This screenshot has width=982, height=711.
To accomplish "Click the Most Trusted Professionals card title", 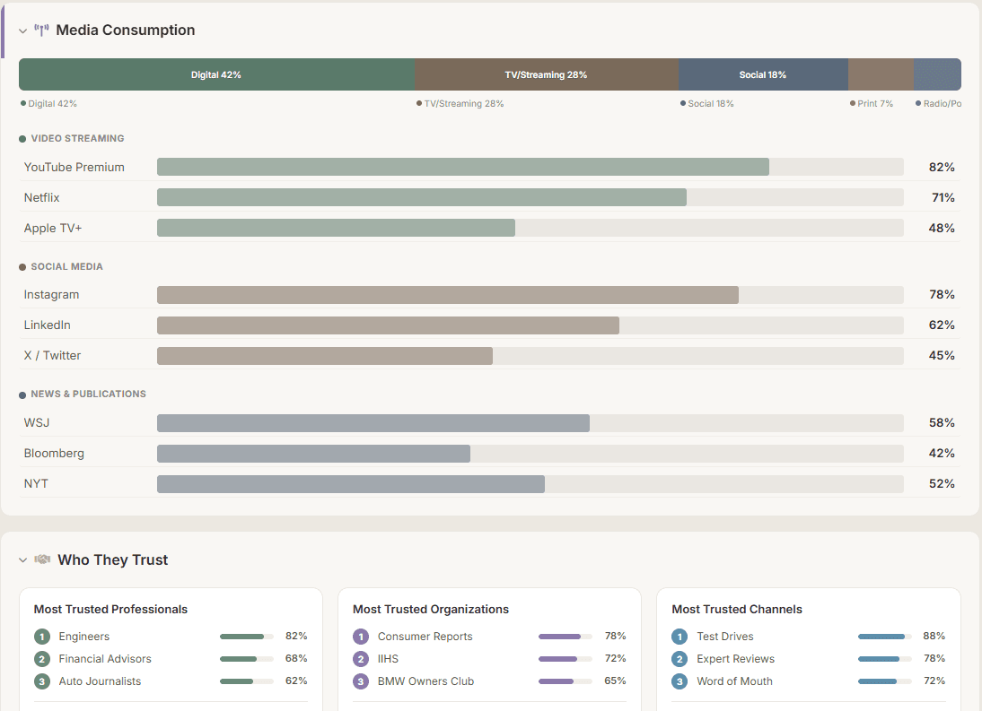I will (110, 609).
